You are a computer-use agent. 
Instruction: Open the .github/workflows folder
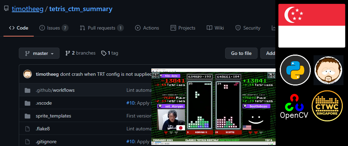55,90
